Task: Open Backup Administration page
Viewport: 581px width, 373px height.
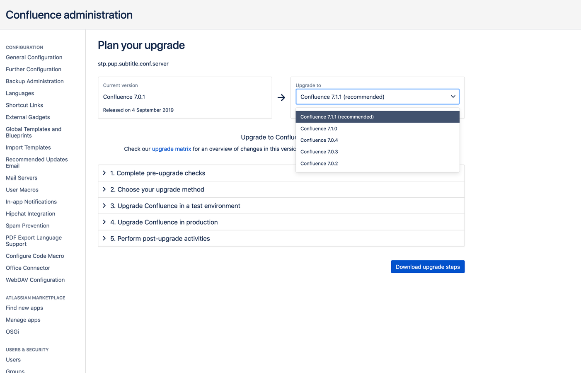Action: (x=35, y=81)
